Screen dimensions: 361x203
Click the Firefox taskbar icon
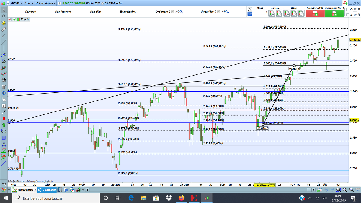pyautogui.click(x=182, y=197)
